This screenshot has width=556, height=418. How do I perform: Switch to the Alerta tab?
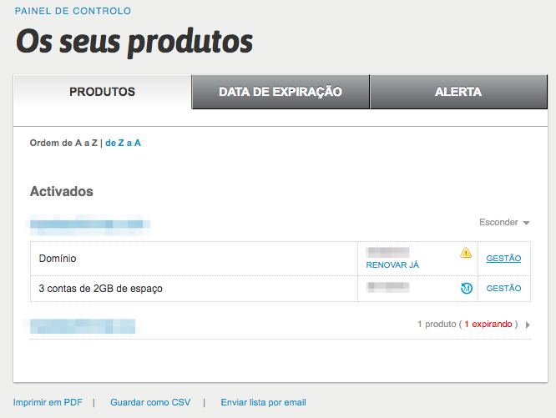pos(457,92)
